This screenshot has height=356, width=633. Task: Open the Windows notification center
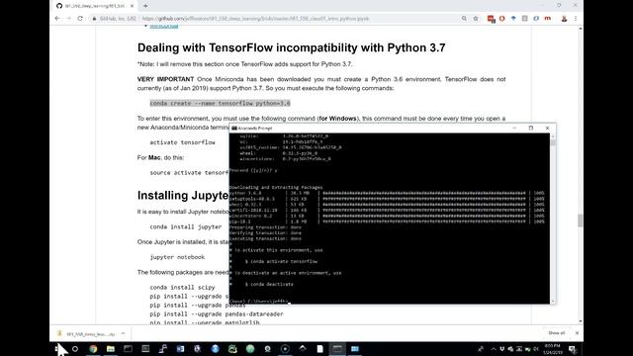tap(573, 349)
